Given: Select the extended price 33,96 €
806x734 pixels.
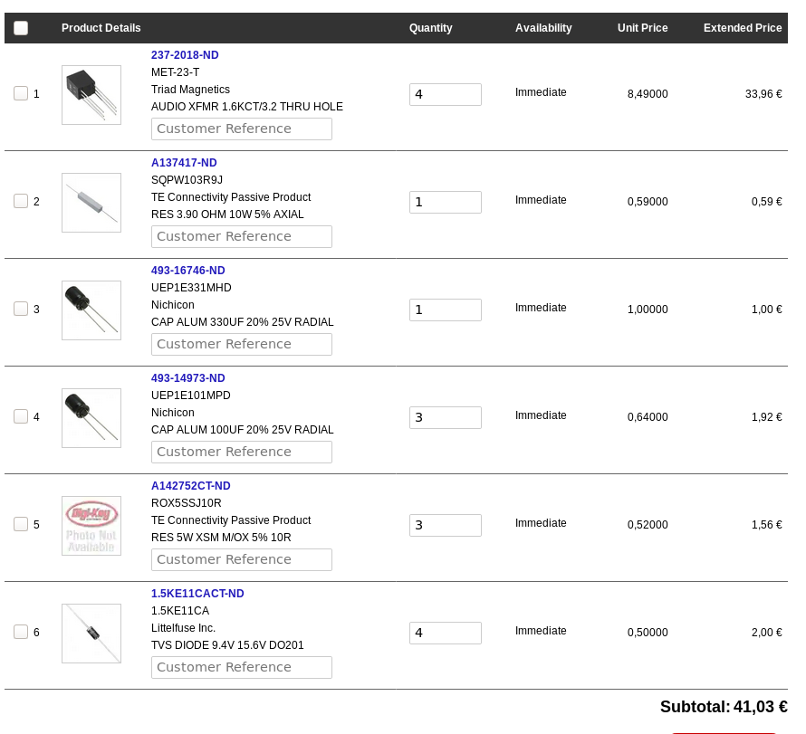Looking at the screenshot, I should (x=763, y=94).
